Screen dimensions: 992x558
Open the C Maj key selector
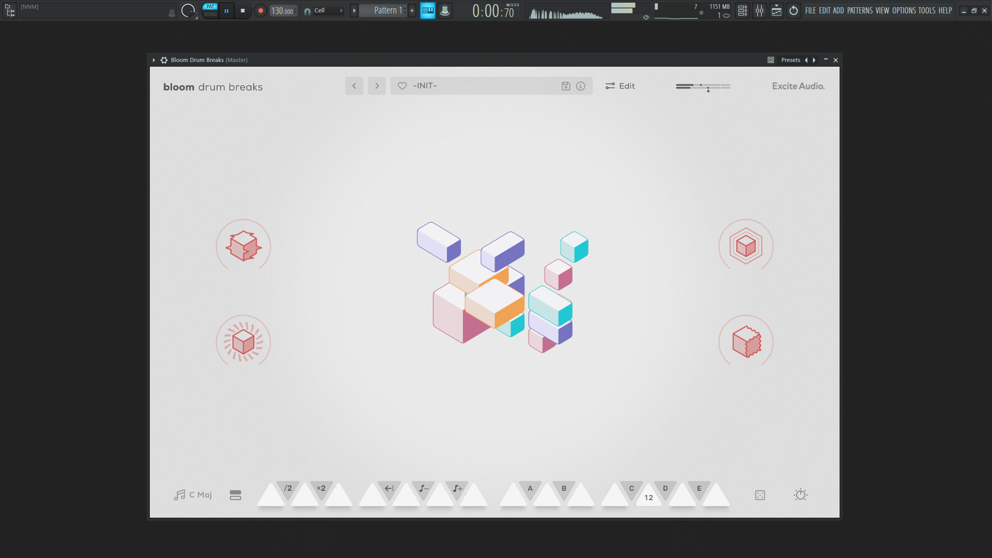[193, 495]
